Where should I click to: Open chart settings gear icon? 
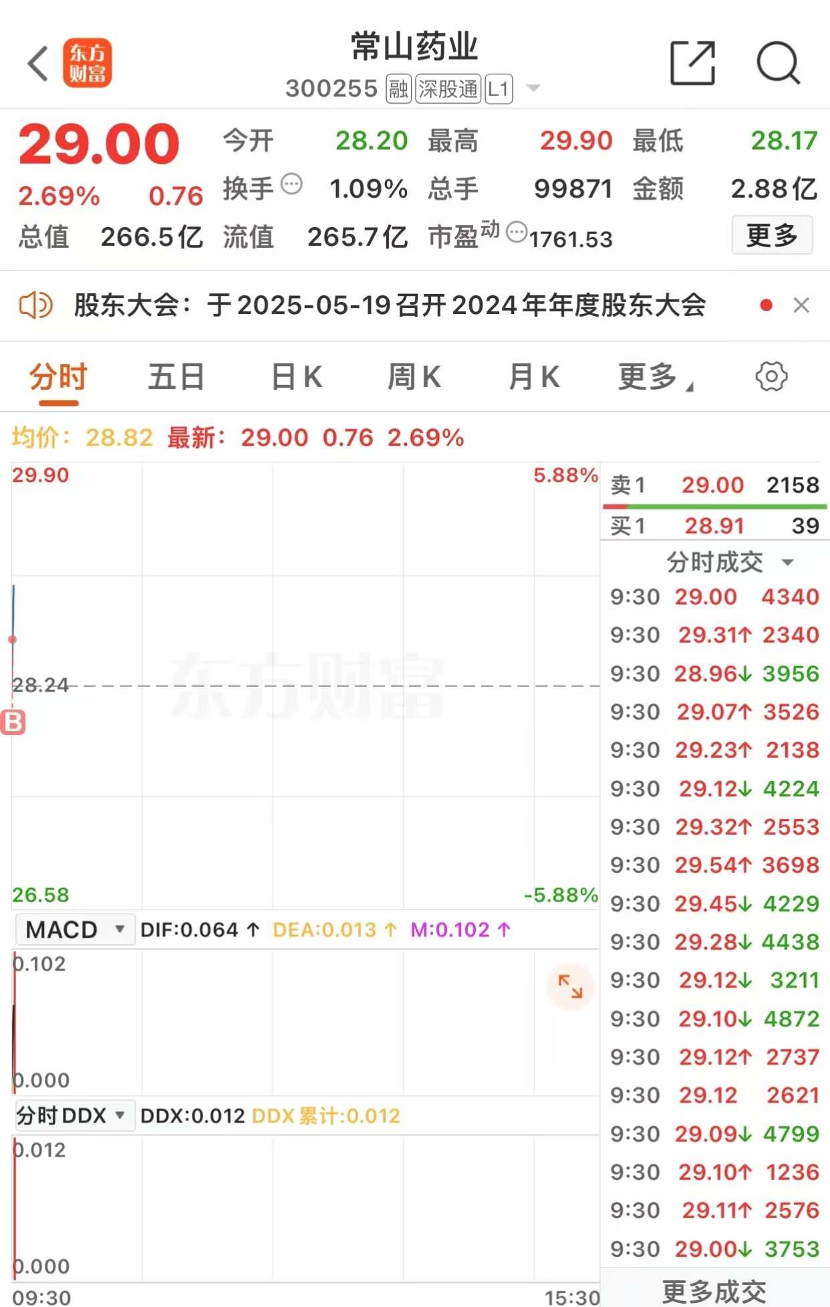pyautogui.click(x=771, y=377)
